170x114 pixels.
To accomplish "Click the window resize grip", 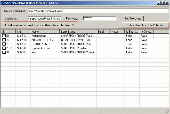I will [168, 111].
